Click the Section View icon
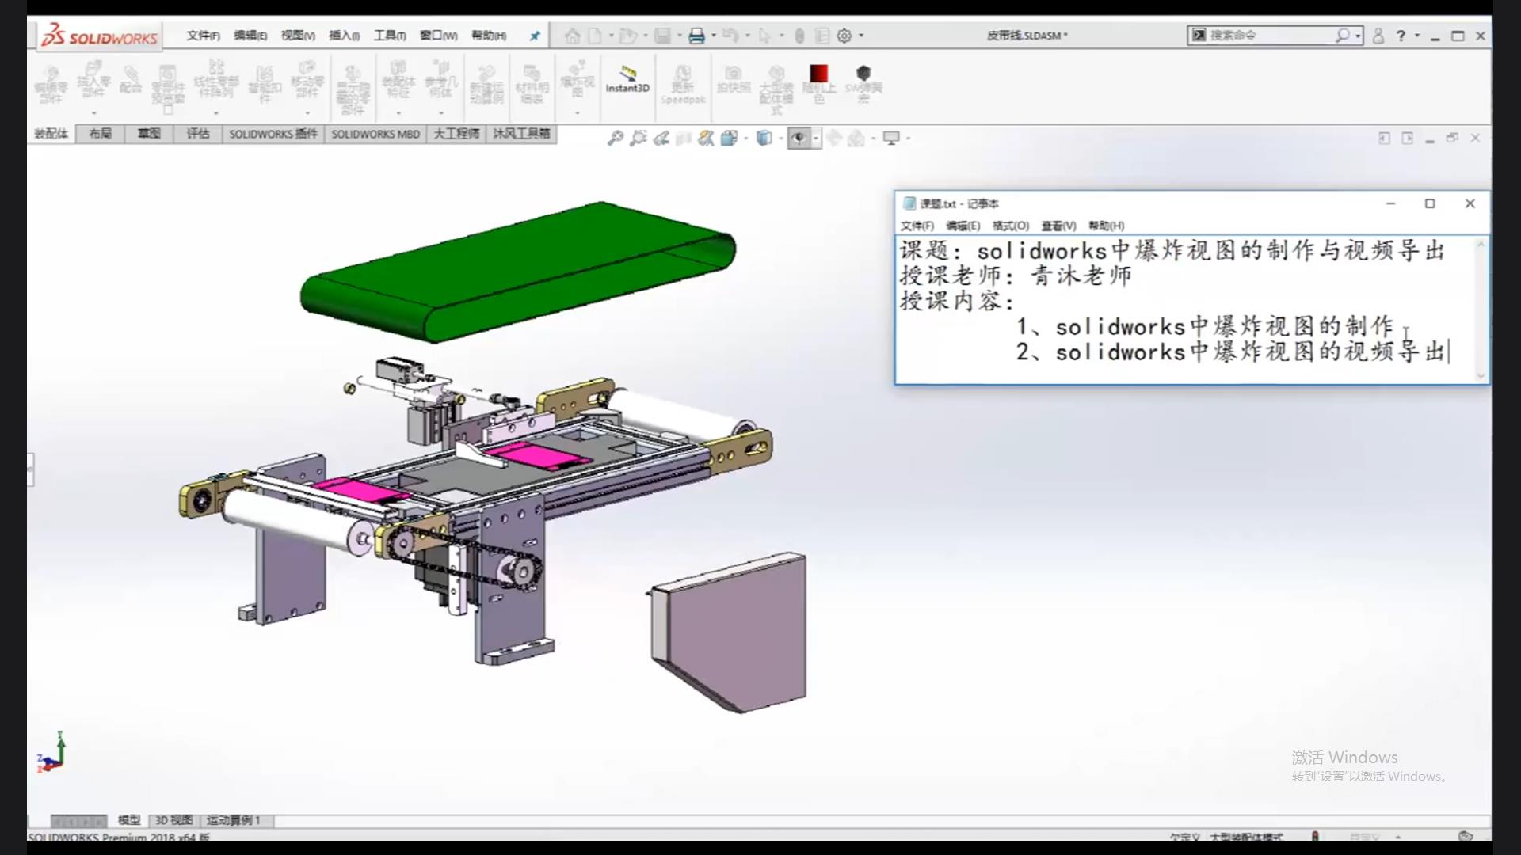Image resolution: width=1521 pixels, height=855 pixels. click(684, 139)
